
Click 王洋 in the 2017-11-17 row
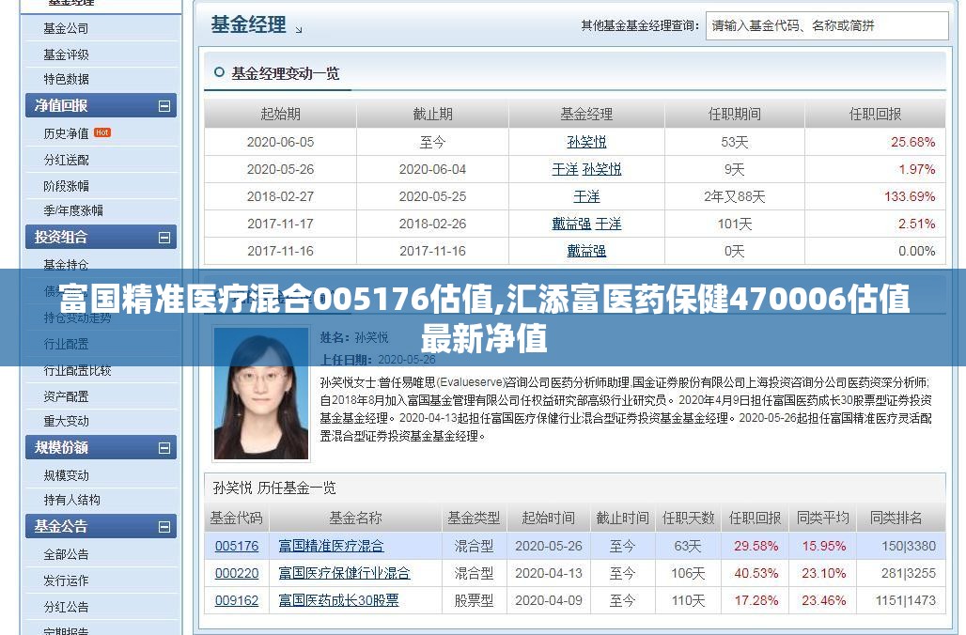(609, 224)
